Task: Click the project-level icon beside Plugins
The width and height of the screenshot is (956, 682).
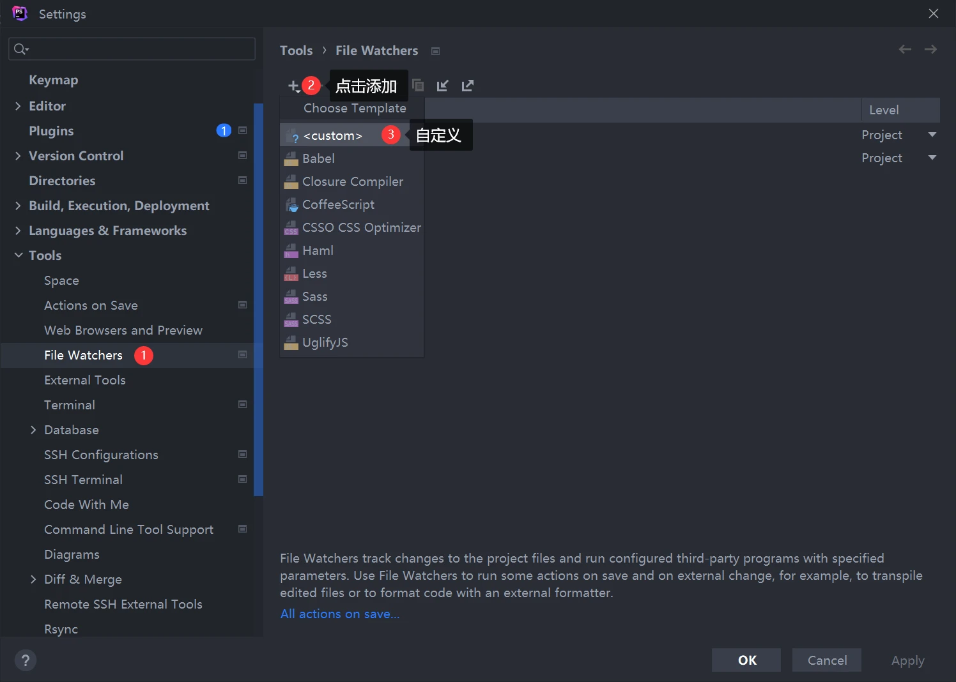Action: tap(243, 130)
